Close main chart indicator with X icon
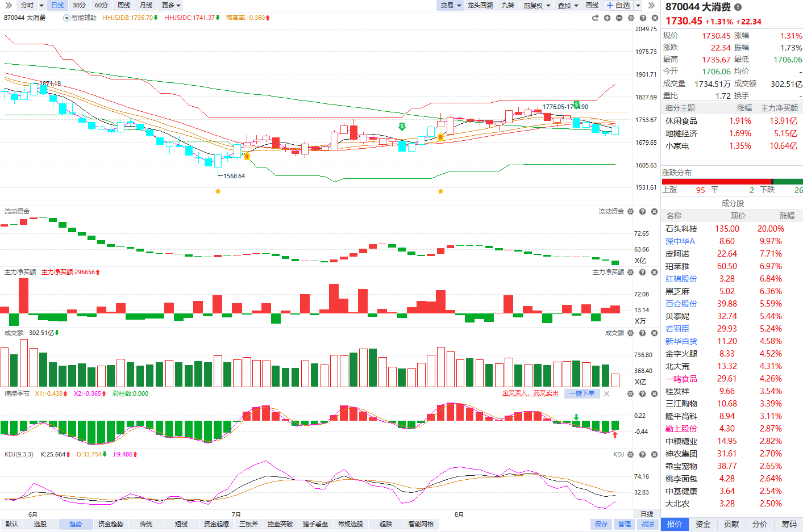This screenshot has height=532, width=803. point(655,18)
